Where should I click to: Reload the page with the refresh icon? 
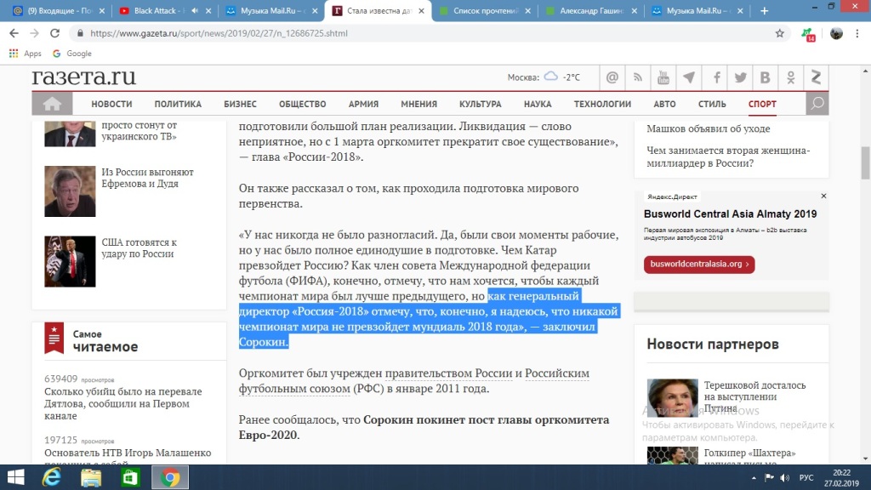tap(54, 33)
